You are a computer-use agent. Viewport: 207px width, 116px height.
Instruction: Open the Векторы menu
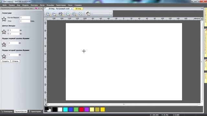pos(34,5)
